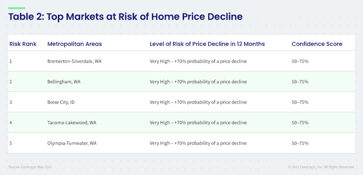Click the 50–75% confidence for Tacoma-Lakewood
Screen dimensions: 363x175
point(300,123)
